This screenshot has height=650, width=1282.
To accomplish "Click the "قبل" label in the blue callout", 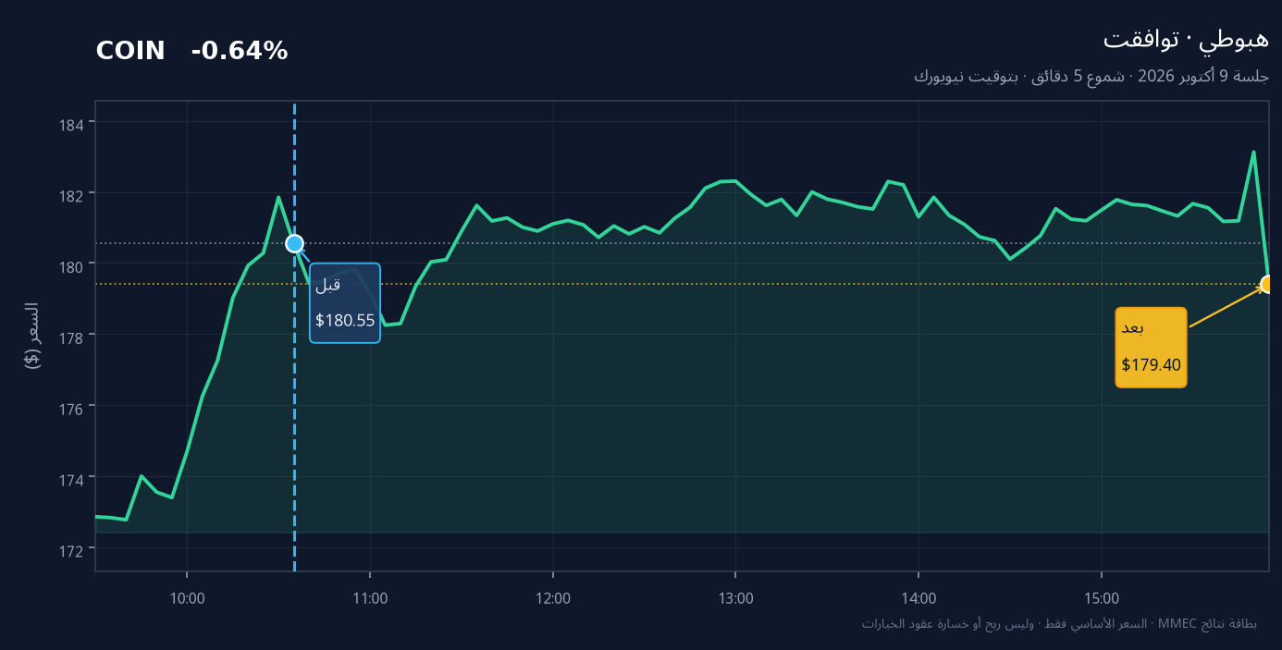I will pos(327,285).
